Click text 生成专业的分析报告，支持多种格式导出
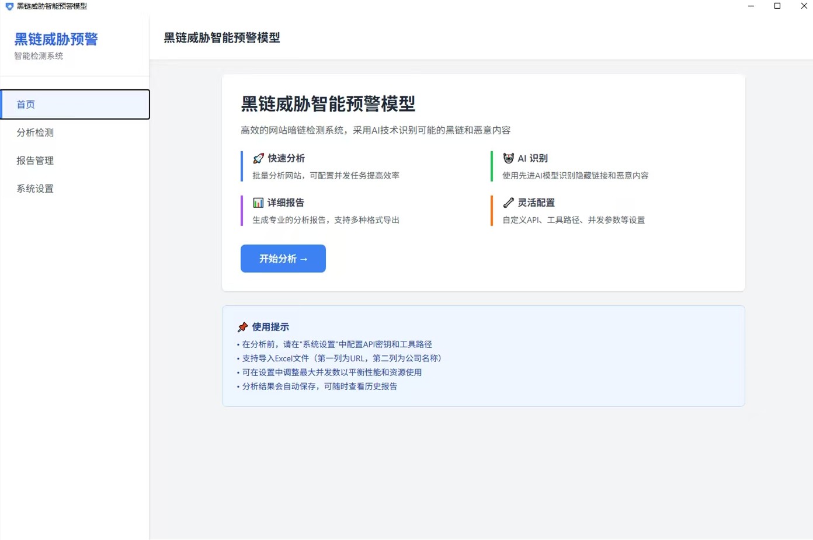 (326, 220)
